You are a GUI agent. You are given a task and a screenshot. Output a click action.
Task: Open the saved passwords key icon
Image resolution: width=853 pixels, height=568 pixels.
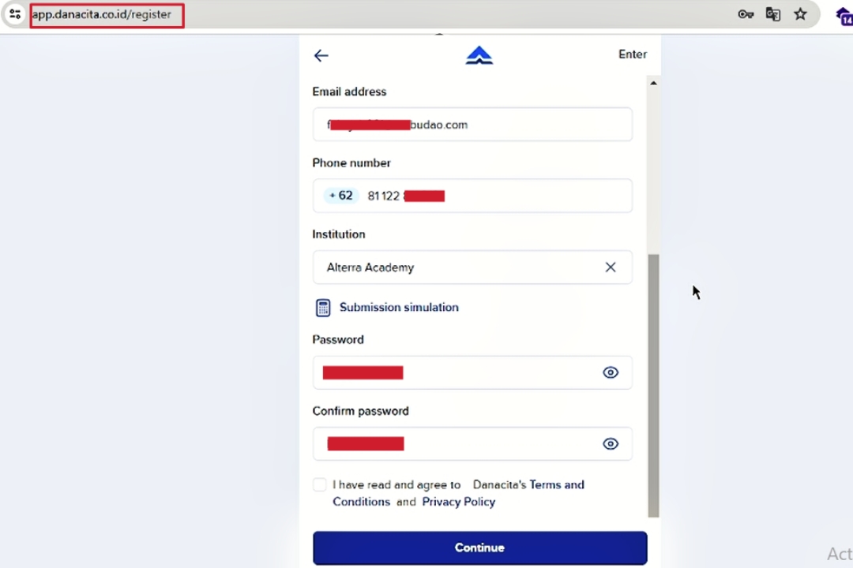[x=746, y=14]
